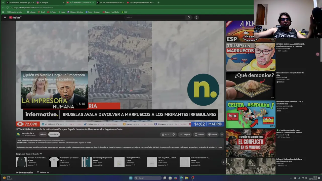The height and width of the screenshot is (181, 322).
Task: Open the '¿Qué demonios?' recommended video thumbnail
Action: [x=251, y=85]
